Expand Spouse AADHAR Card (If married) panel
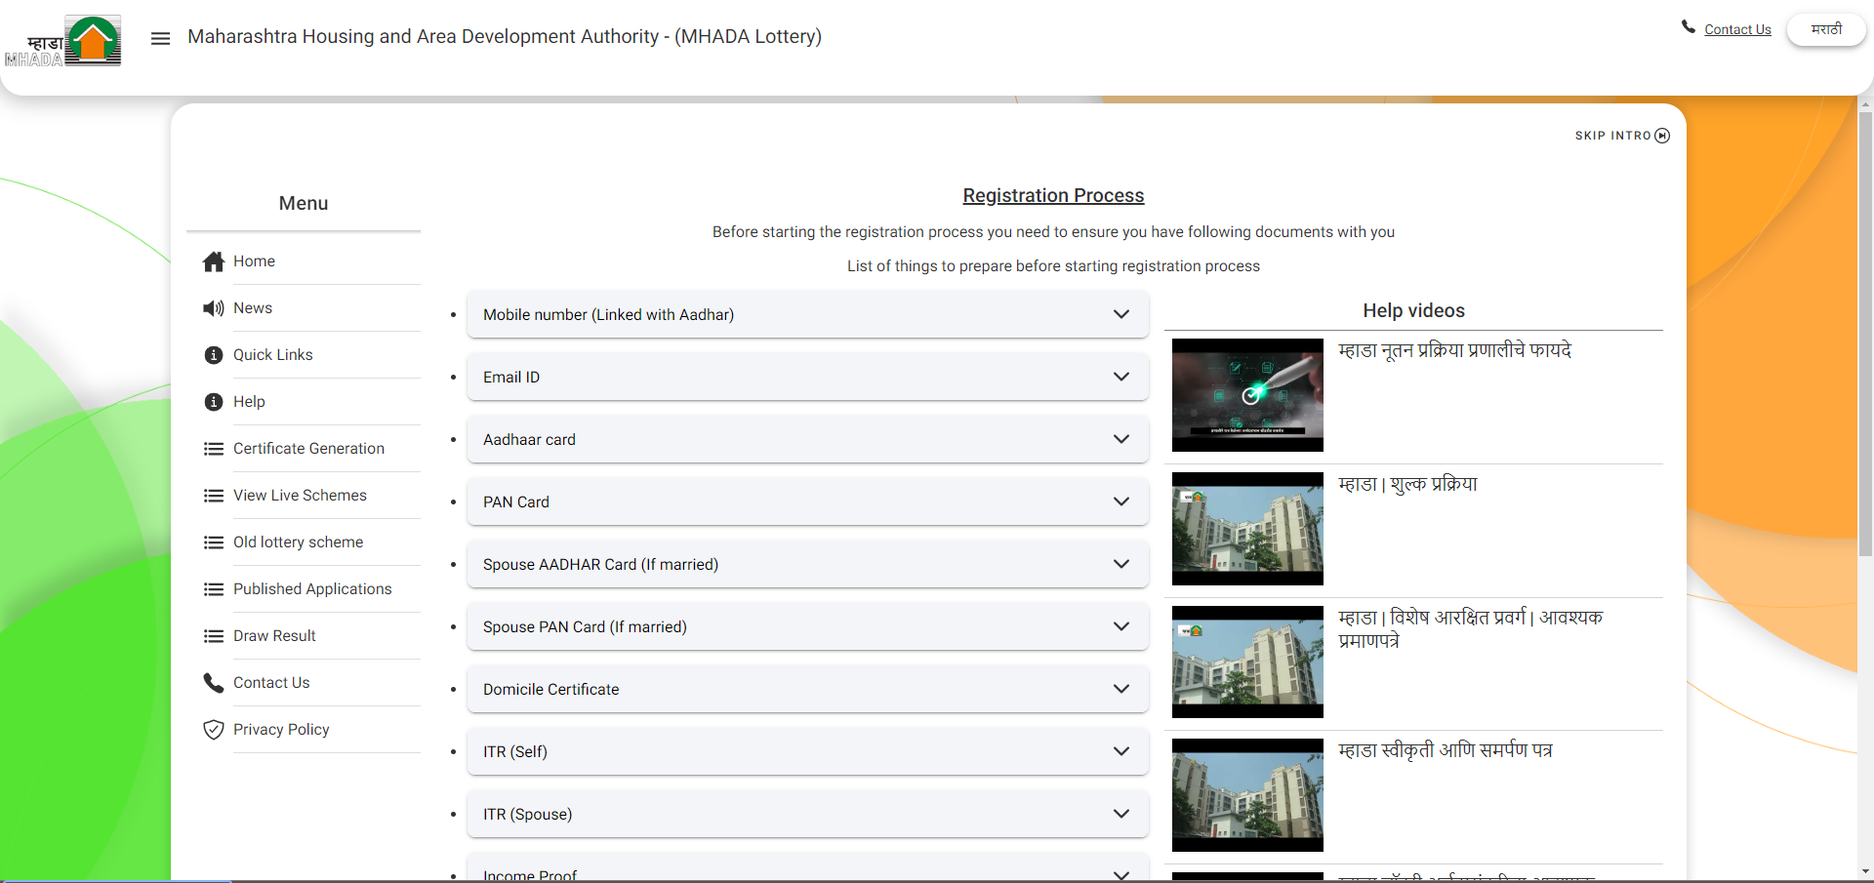Viewport: 1874px width, 883px height. (808, 564)
